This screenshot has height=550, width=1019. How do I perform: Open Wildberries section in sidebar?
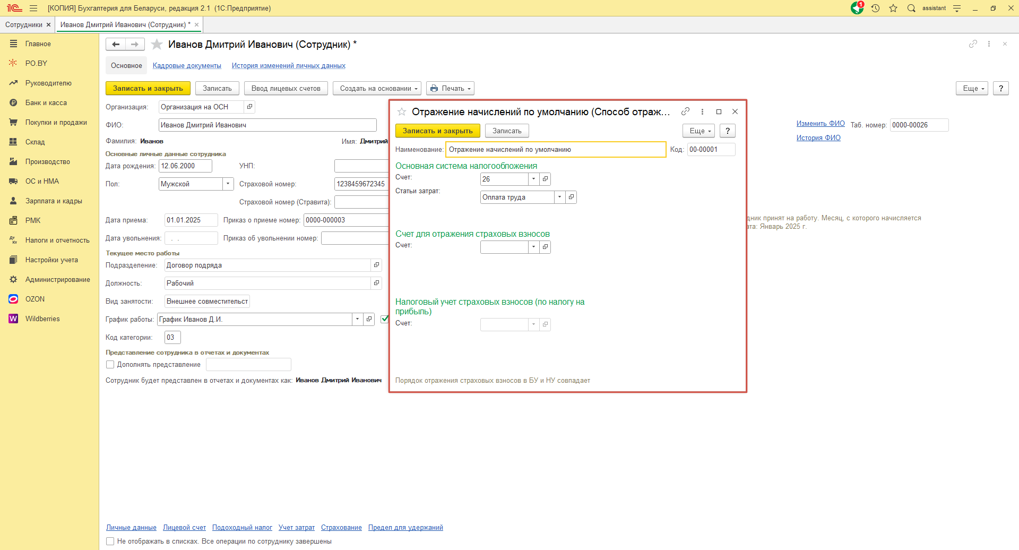(42, 319)
